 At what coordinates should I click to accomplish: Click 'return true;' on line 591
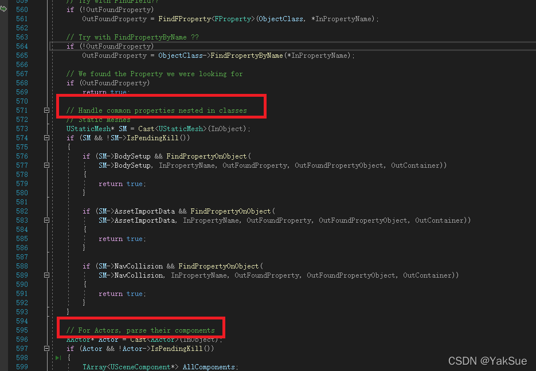pyautogui.click(x=122, y=294)
